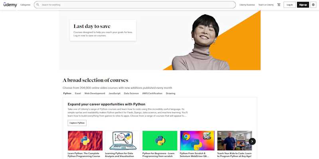
Task: Click the Udemy logo
Action: pyautogui.click(x=10, y=5)
